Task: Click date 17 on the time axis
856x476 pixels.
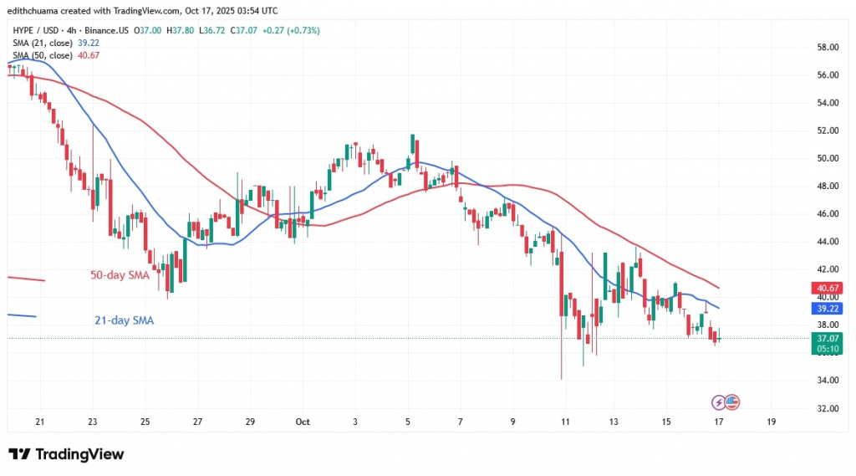Action: (x=720, y=422)
